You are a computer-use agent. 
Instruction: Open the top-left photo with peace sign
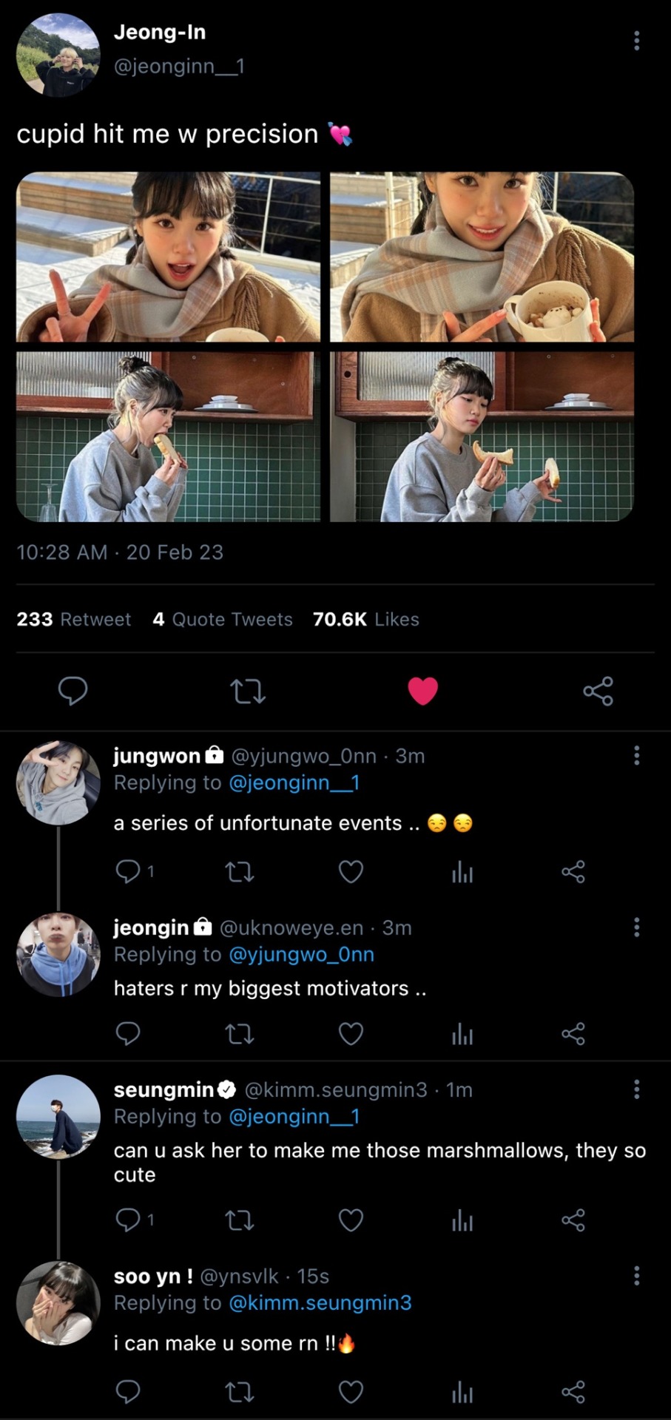(x=169, y=257)
